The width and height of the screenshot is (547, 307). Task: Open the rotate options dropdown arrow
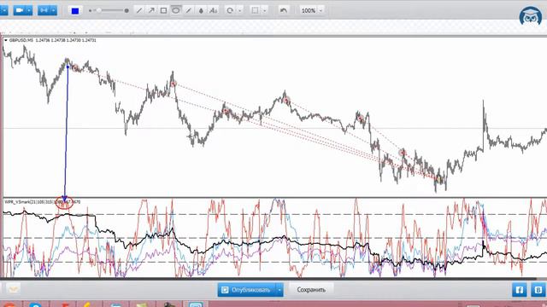tap(239, 11)
